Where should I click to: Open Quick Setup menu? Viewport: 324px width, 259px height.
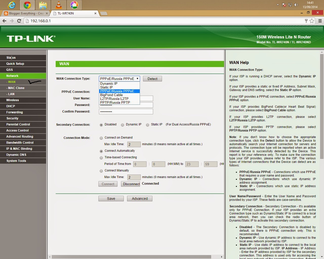[x=23, y=64]
